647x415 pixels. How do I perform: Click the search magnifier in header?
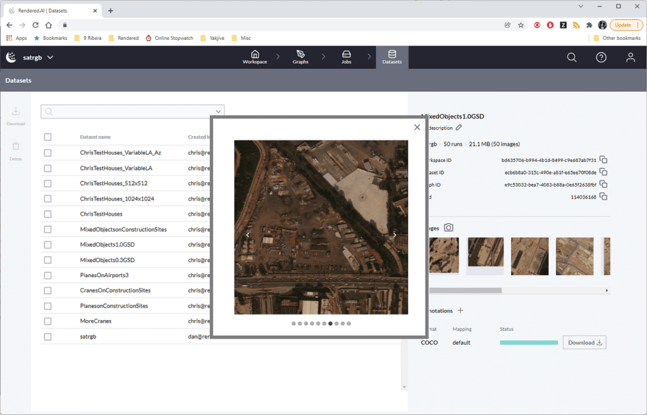[x=571, y=57]
